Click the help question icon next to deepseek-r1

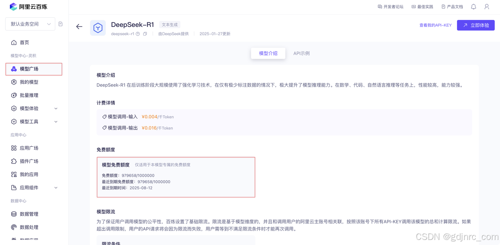point(137,34)
